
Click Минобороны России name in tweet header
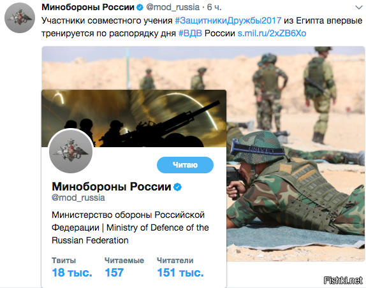click(x=88, y=8)
